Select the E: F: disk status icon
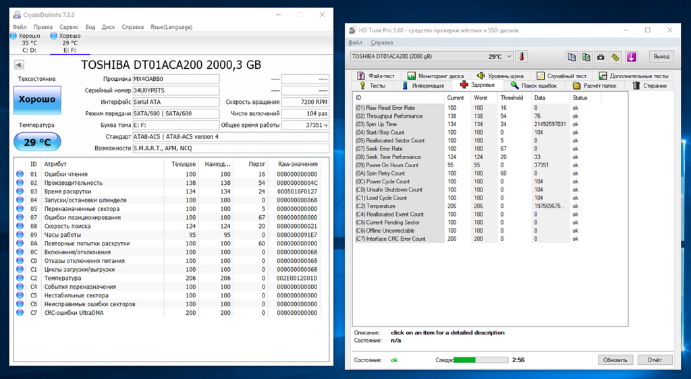Screen dimensions: 691x379 (x=54, y=36)
